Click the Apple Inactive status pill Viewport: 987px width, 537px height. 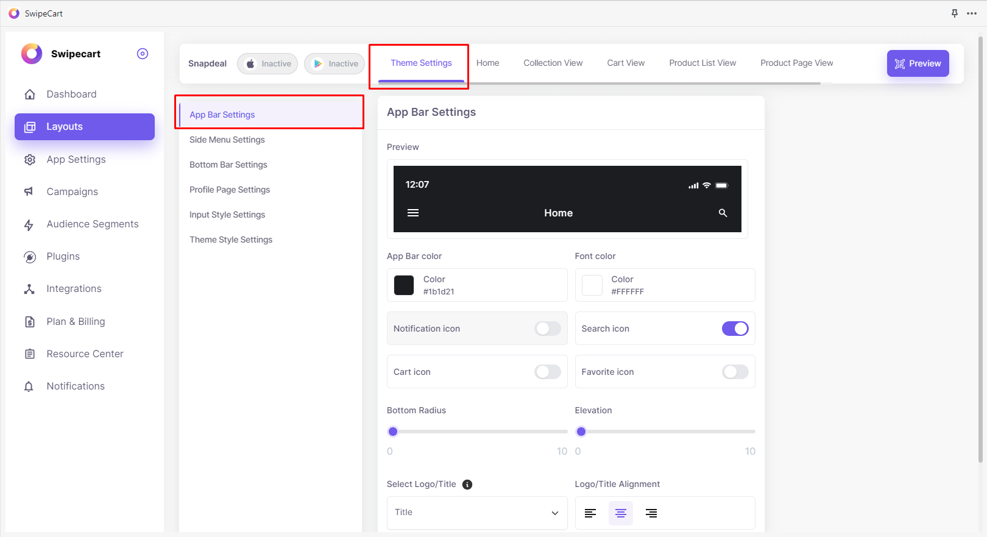click(x=267, y=63)
